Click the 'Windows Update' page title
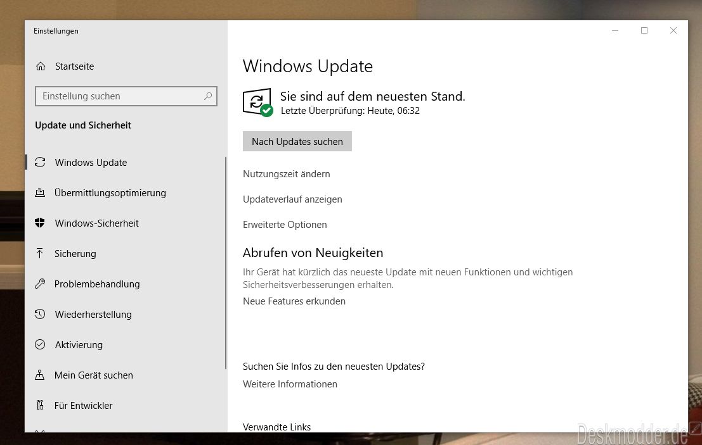This screenshot has width=702, height=445. tap(308, 66)
